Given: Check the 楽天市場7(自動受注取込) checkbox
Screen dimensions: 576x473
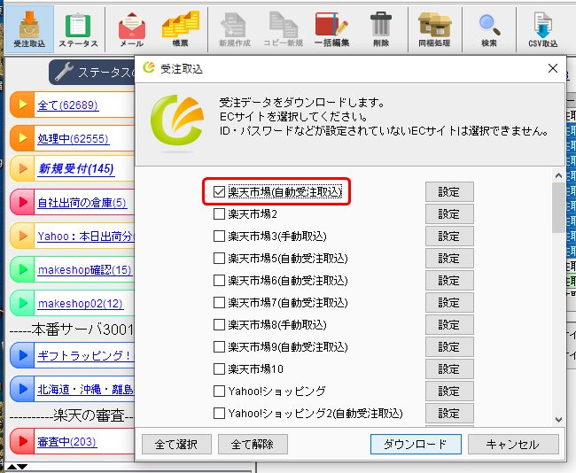Looking at the screenshot, I should (219, 302).
